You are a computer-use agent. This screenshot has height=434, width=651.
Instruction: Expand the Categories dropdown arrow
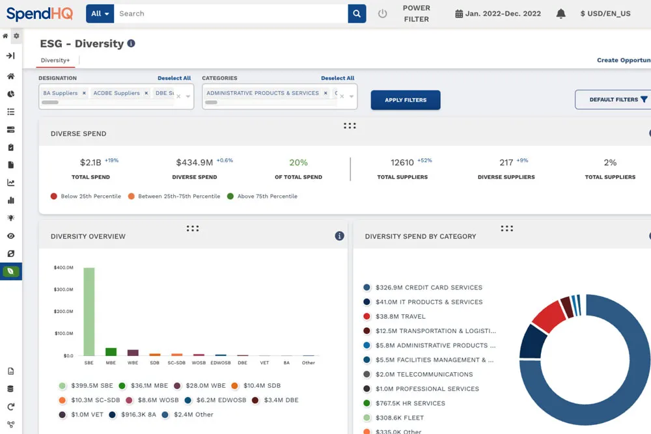pyautogui.click(x=352, y=96)
